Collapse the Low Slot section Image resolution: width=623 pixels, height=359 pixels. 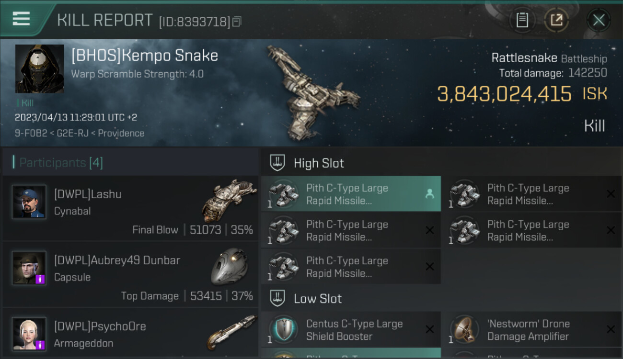click(318, 299)
